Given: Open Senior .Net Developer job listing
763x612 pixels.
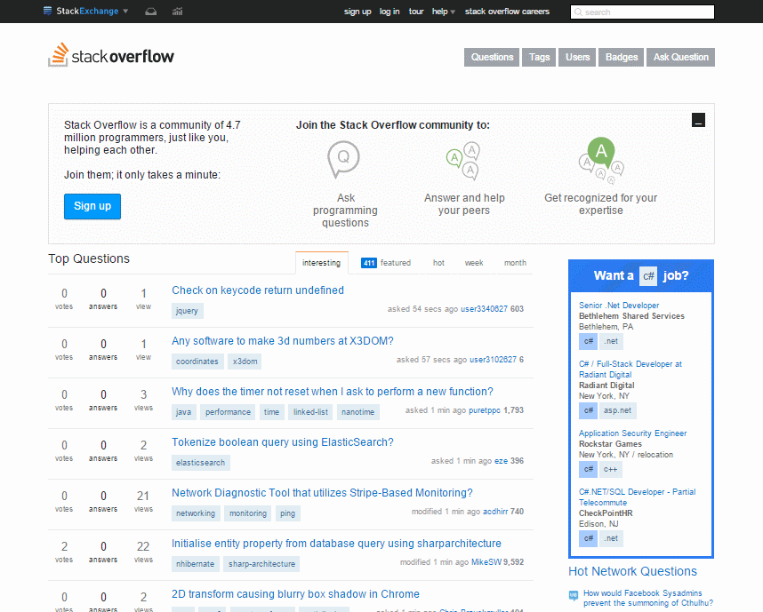Looking at the screenshot, I should pyautogui.click(x=619, y=306).
